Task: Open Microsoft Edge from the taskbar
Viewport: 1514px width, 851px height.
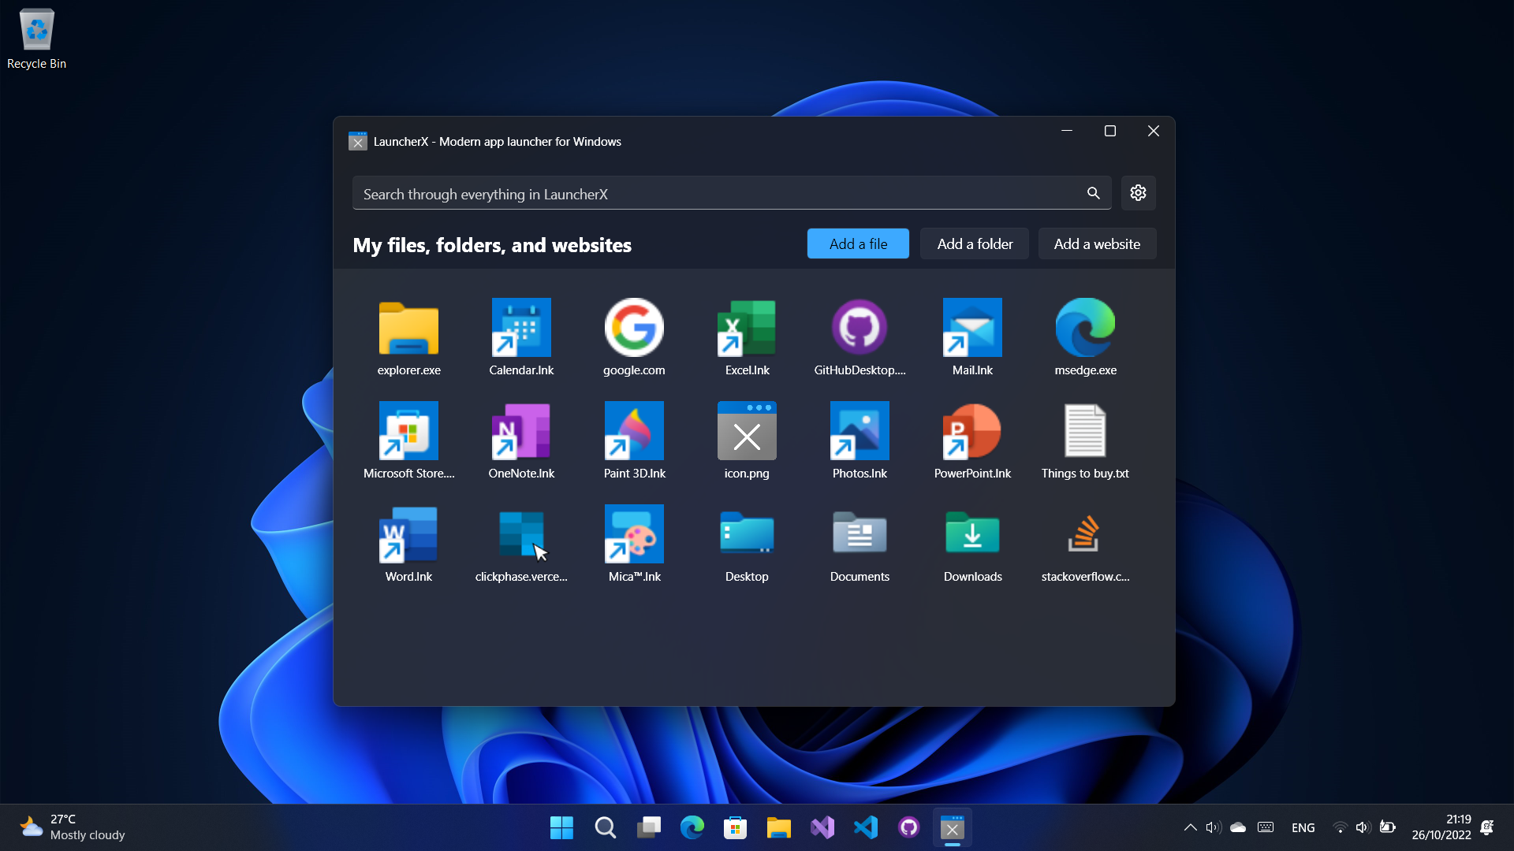Action: coord(692,827)
